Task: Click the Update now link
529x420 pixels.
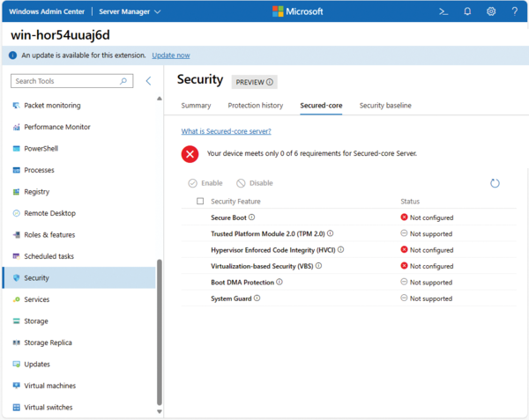Action: point(170,55)
